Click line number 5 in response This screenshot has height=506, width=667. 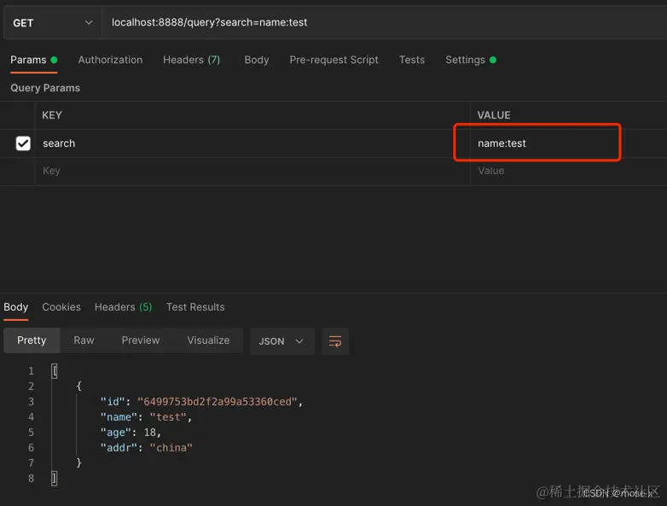(31, 433)
